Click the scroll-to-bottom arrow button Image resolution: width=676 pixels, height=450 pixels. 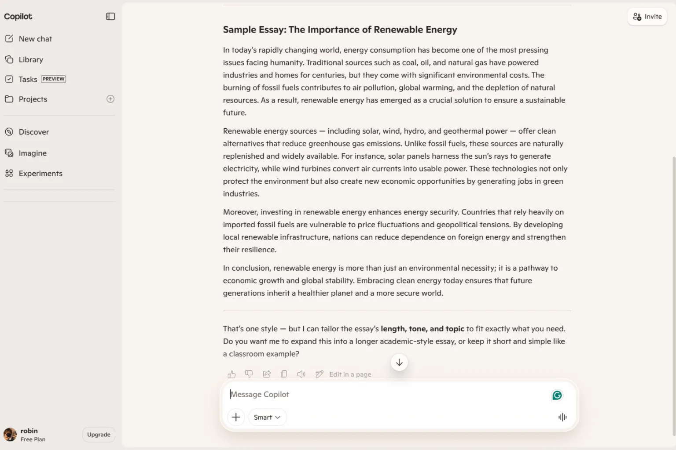tap(399, 363)
